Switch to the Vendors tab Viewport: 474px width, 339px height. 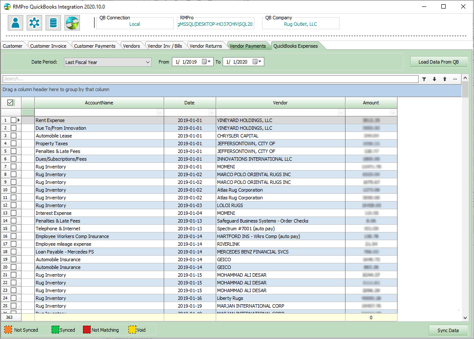click(x=131, y=46)
